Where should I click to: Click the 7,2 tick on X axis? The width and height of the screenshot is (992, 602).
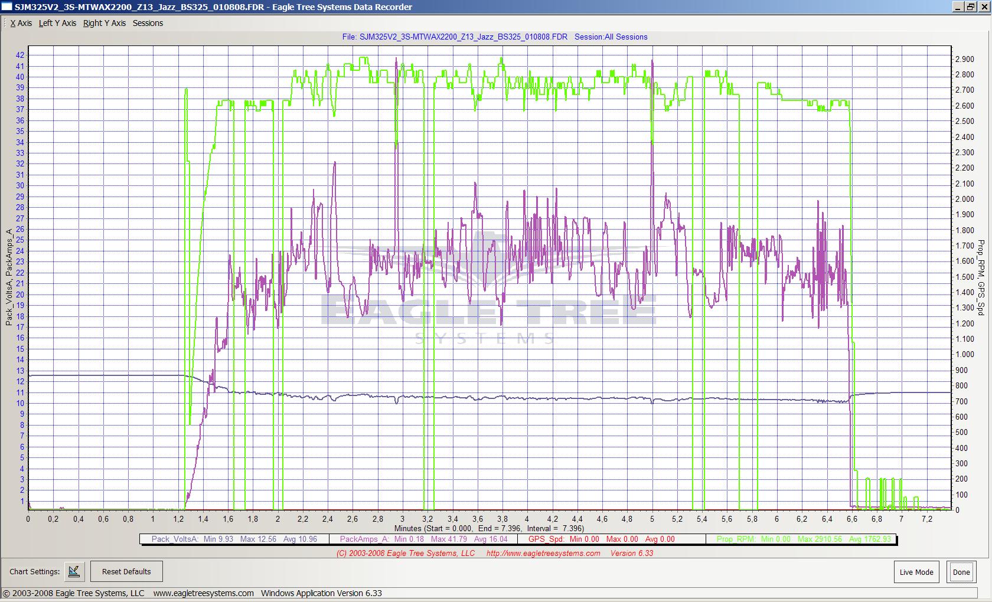(x=926, y=519)
